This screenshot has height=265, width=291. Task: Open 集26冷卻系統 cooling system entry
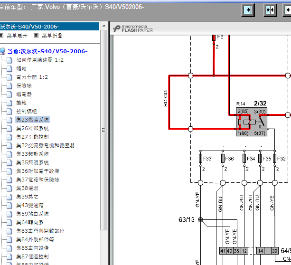tap(32, 128)
